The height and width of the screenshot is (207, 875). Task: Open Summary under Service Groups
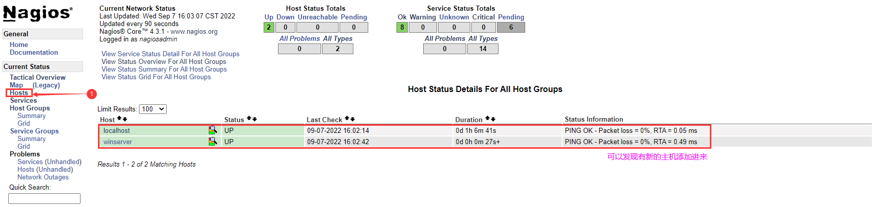(31, 139)
